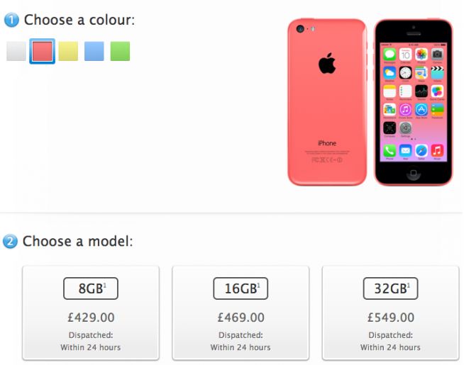This screenshot has height=365, width=464.
Task: Click the black Apple logo on the phone back
Action: point(327,63)
